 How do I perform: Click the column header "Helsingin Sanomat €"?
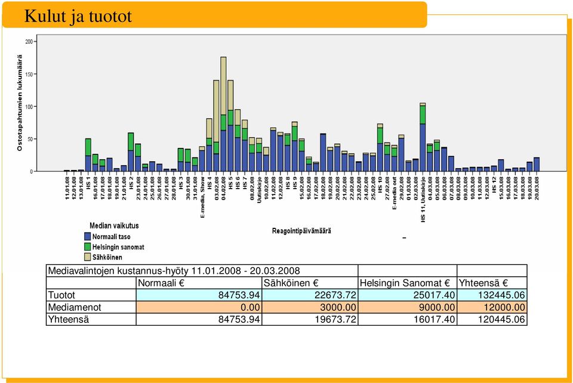[405, 283]
